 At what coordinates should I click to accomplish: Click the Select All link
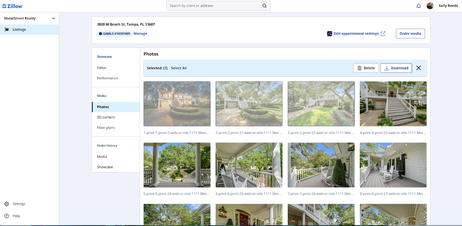pos(179,68)
